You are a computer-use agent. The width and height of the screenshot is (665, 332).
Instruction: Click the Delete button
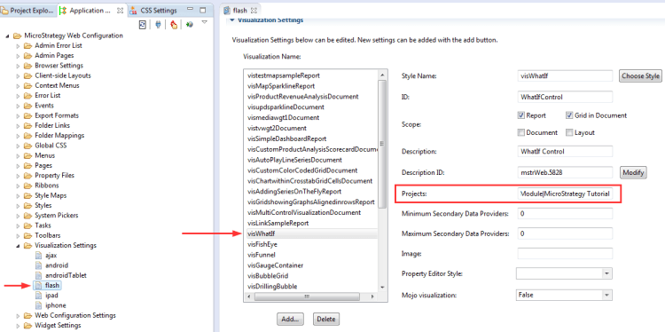pyautogui.click(x=325, y=319)
